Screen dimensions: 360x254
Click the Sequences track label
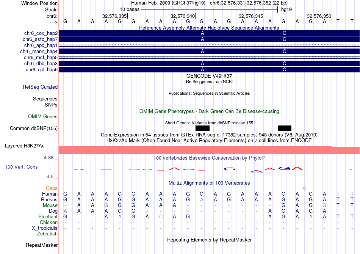tap(45, 99)
